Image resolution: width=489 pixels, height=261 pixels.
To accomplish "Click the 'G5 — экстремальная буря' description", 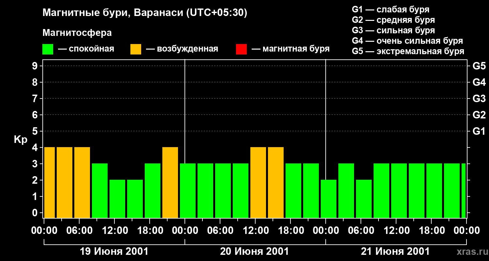I will 408,51.
